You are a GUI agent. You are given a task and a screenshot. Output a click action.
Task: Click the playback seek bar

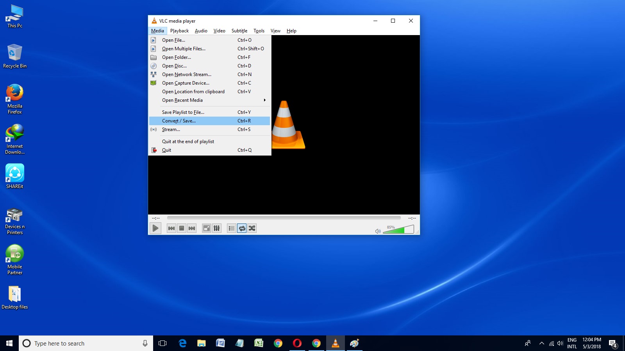284,218
